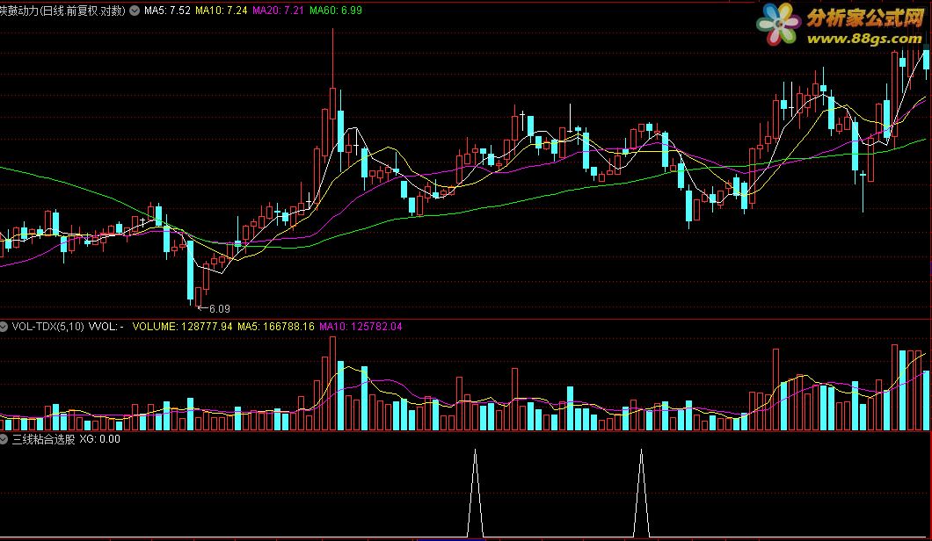
Task: Select the chart title ending in 动力(日线,前复权,对数)
Action: [62, 11]
